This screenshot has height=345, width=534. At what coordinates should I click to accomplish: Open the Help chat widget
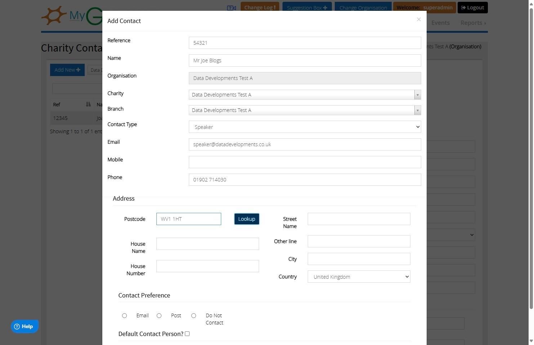point(25,327)
